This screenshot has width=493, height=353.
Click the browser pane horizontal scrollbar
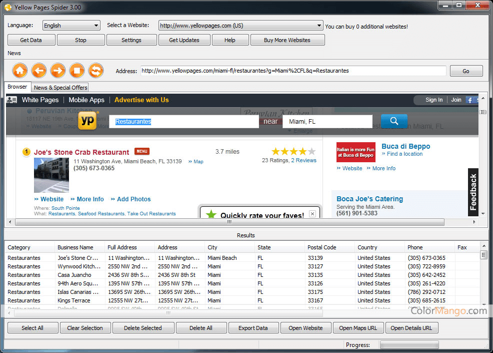(x=229, y=222)
